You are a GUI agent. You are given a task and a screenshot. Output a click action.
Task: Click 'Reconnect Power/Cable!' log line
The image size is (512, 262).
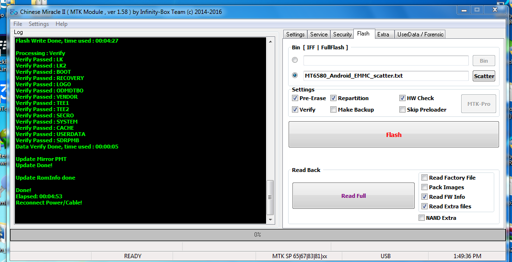pos(49,202)
